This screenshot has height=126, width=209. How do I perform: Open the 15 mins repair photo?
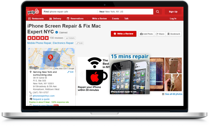tap(130, 74)
